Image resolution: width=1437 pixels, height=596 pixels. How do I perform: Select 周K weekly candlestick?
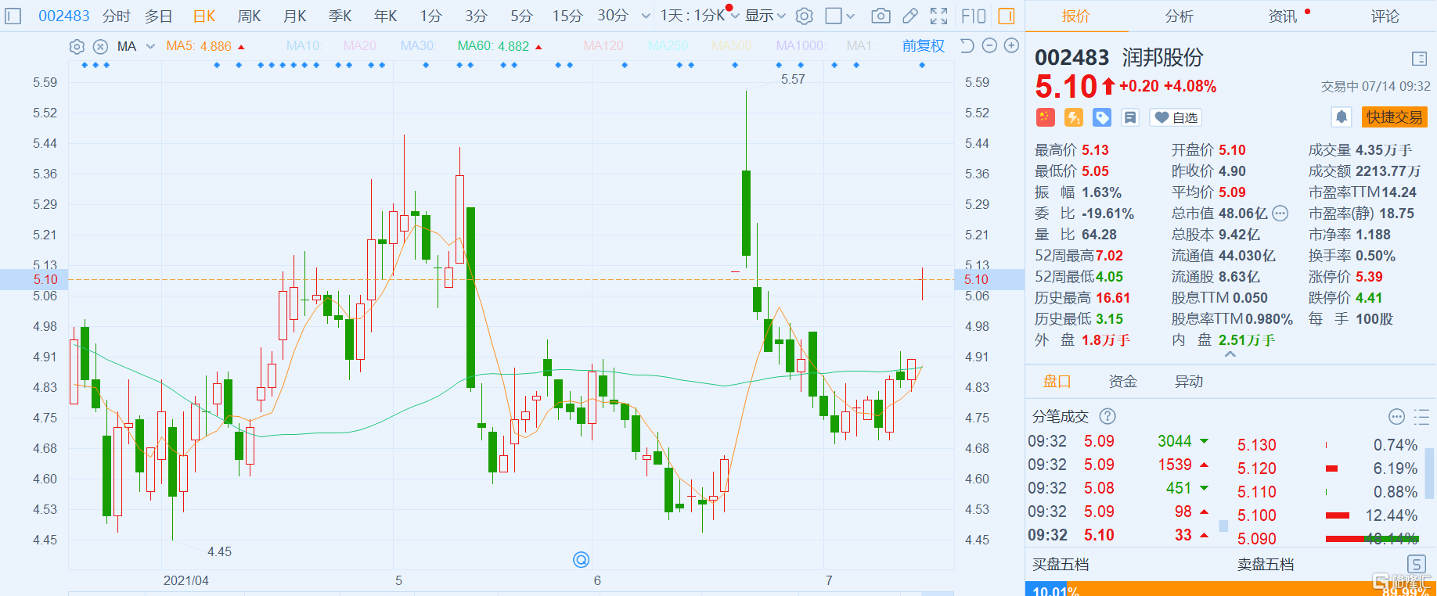tap(249, 16)
